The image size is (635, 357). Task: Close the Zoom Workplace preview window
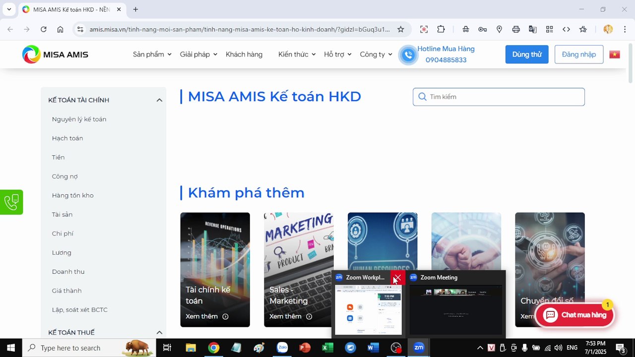pyautogui.click(x=397, y=278)
